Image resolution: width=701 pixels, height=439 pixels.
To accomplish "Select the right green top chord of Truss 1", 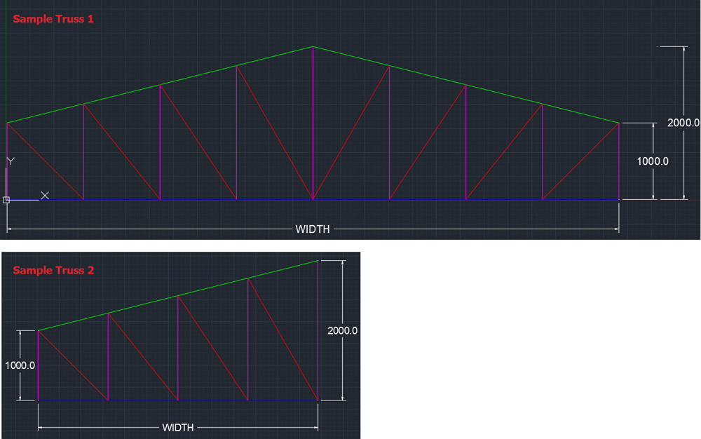I will tap(465, 85).
